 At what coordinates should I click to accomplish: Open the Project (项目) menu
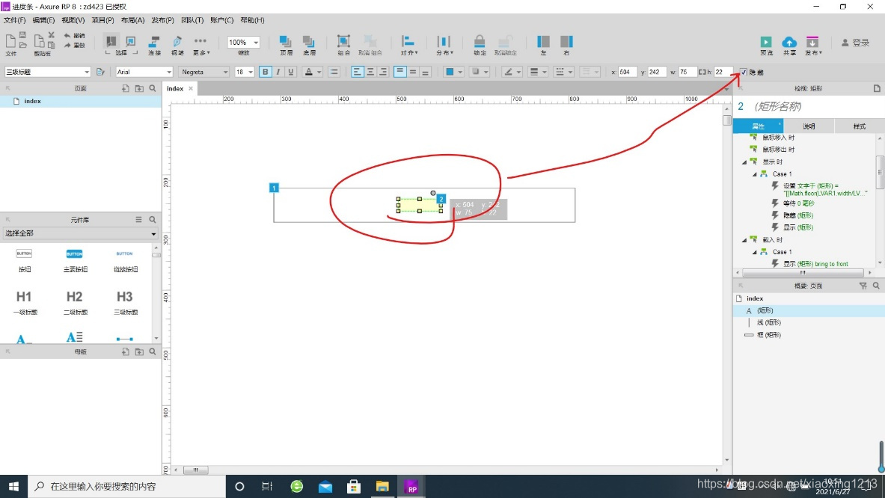tap(102, 20)
